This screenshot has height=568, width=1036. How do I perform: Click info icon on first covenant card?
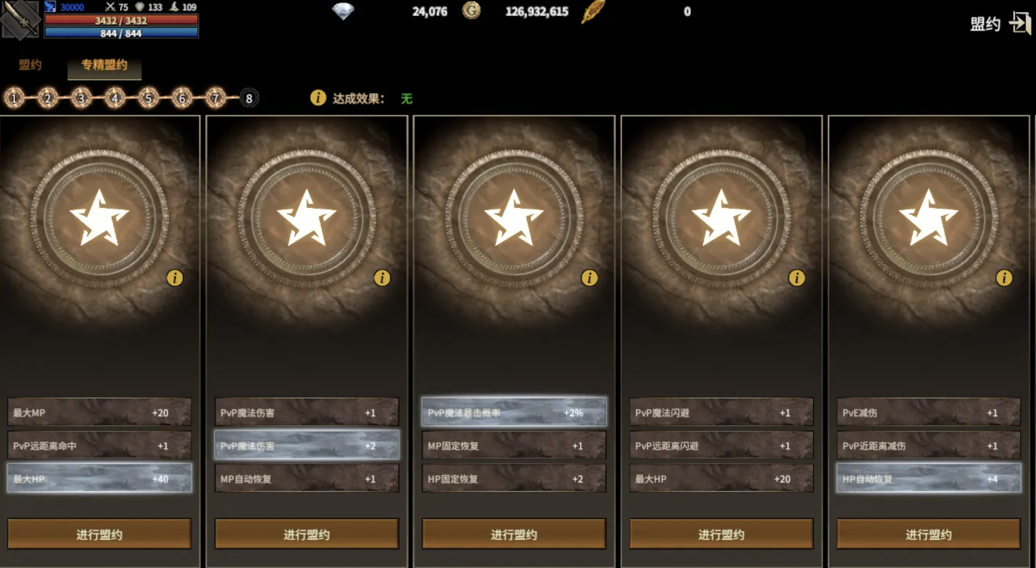174,278
